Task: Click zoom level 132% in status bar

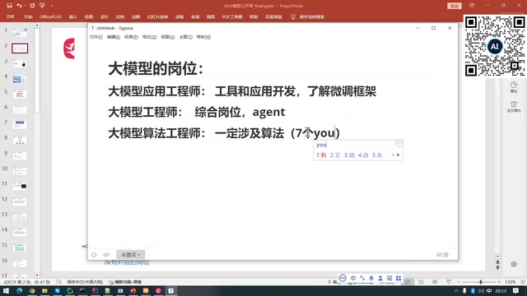Action: (511, 282)
